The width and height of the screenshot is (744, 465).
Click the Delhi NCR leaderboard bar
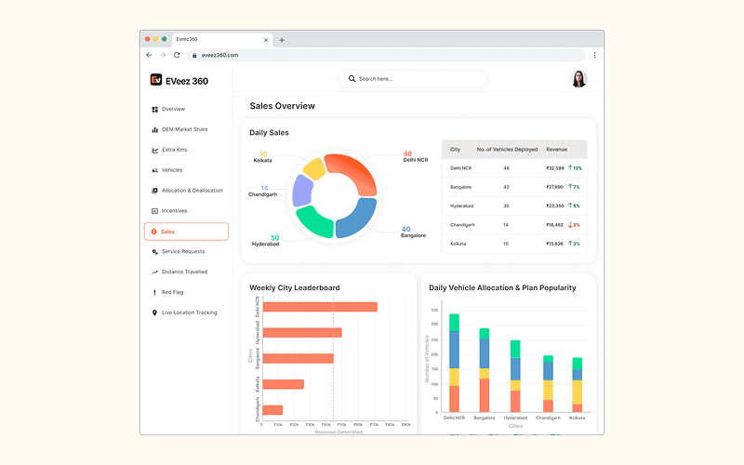(320, 307)
